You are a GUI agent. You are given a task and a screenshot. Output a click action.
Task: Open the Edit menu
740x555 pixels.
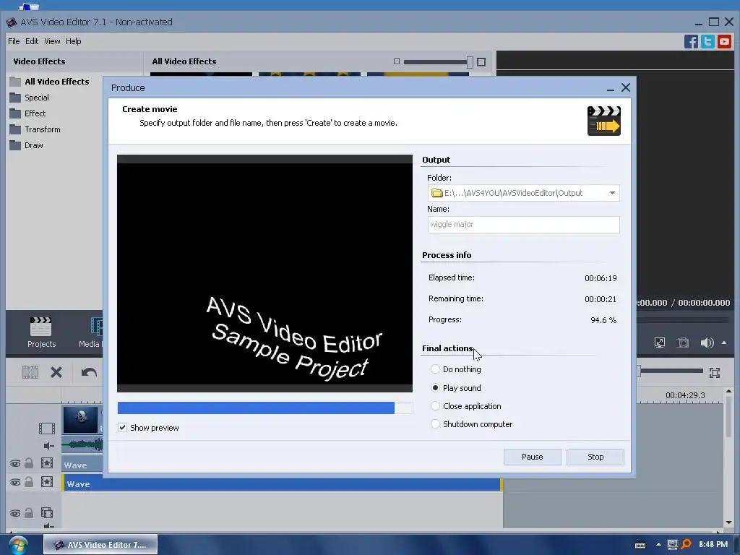pos(32,41)
